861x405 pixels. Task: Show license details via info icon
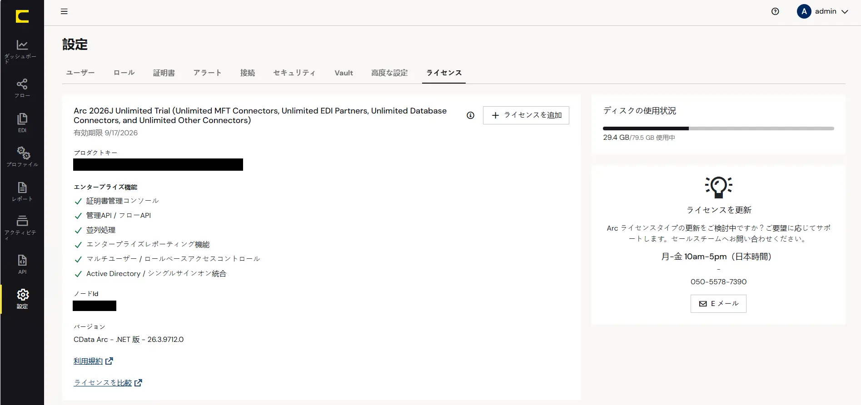(x=470, y=115)
